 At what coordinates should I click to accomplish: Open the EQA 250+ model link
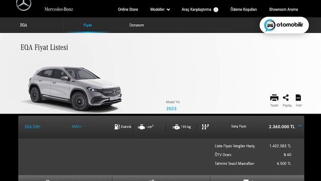(33, 127)
